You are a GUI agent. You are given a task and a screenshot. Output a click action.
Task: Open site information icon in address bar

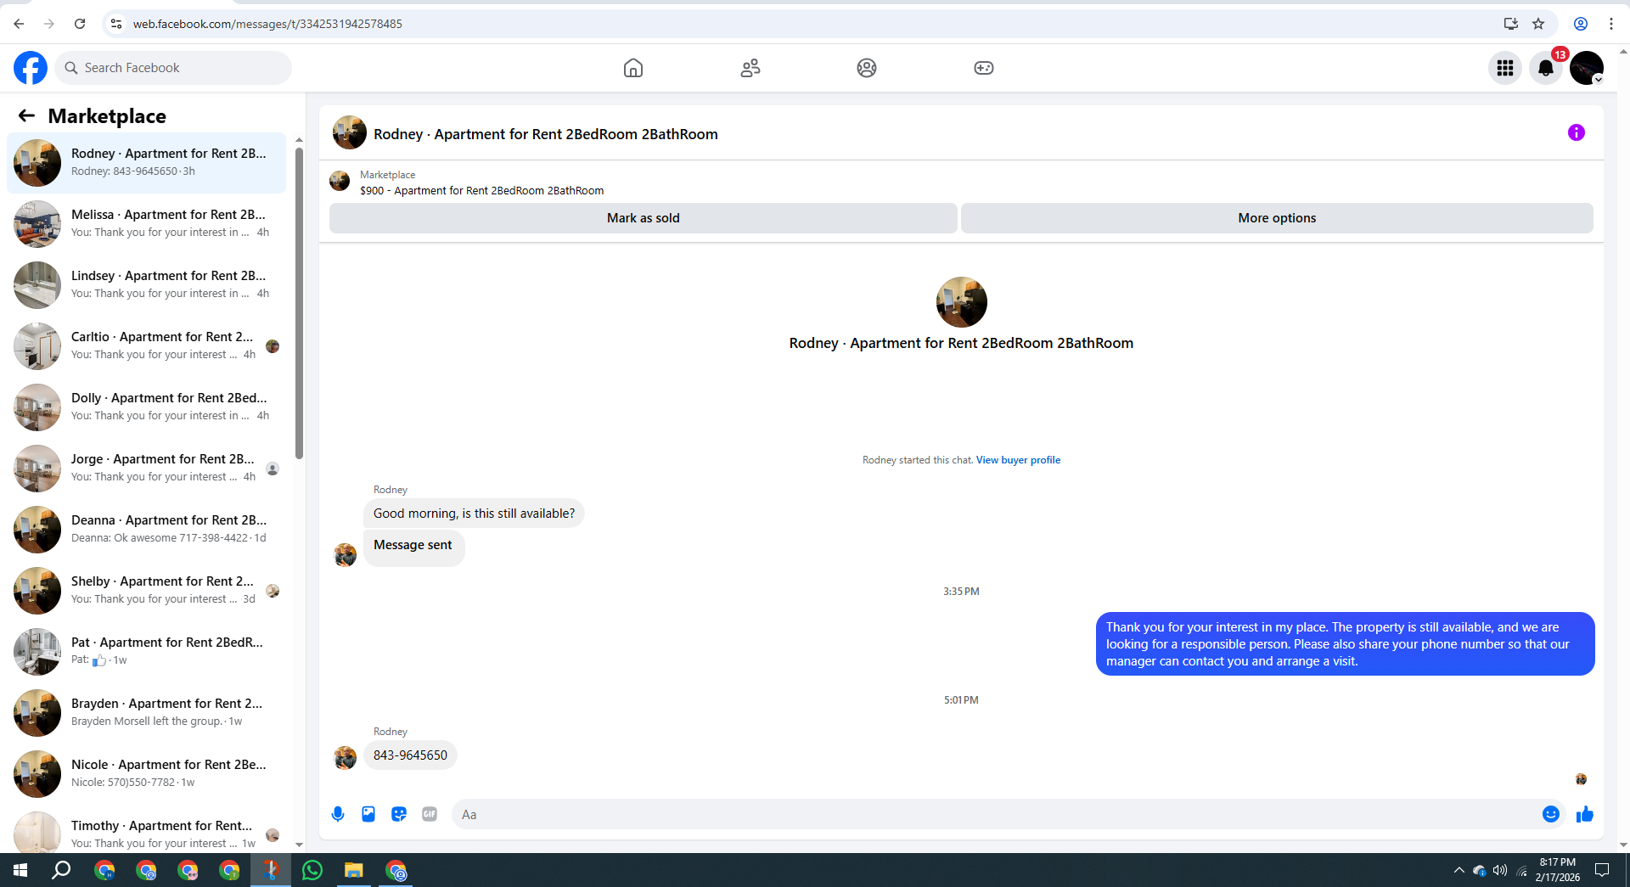(x=116, y=24)
